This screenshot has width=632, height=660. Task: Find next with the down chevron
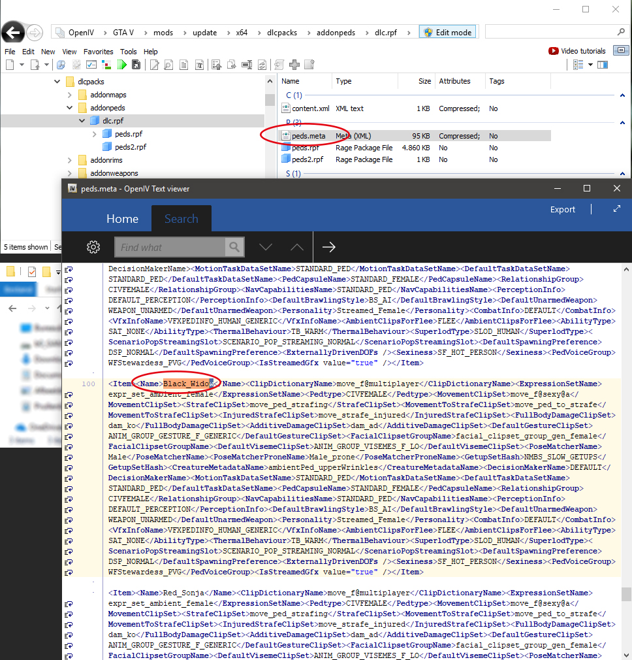[x=265, y=247]
